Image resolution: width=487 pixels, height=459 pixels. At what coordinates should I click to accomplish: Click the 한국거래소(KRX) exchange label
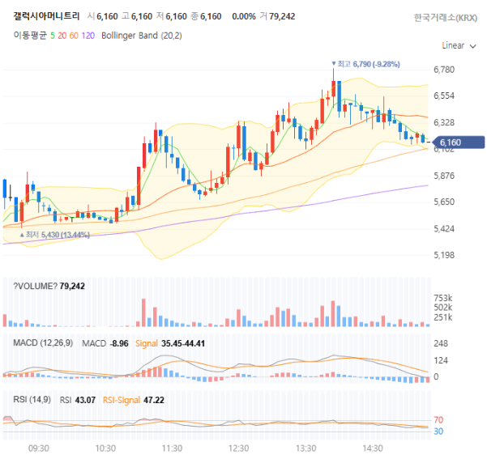tap(446, 18)
